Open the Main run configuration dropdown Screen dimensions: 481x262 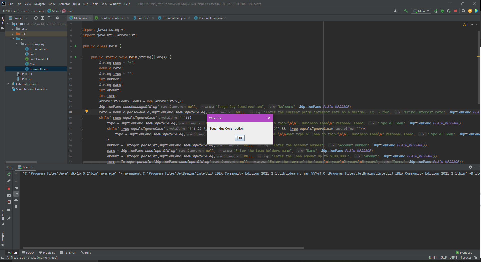point(421,11)
